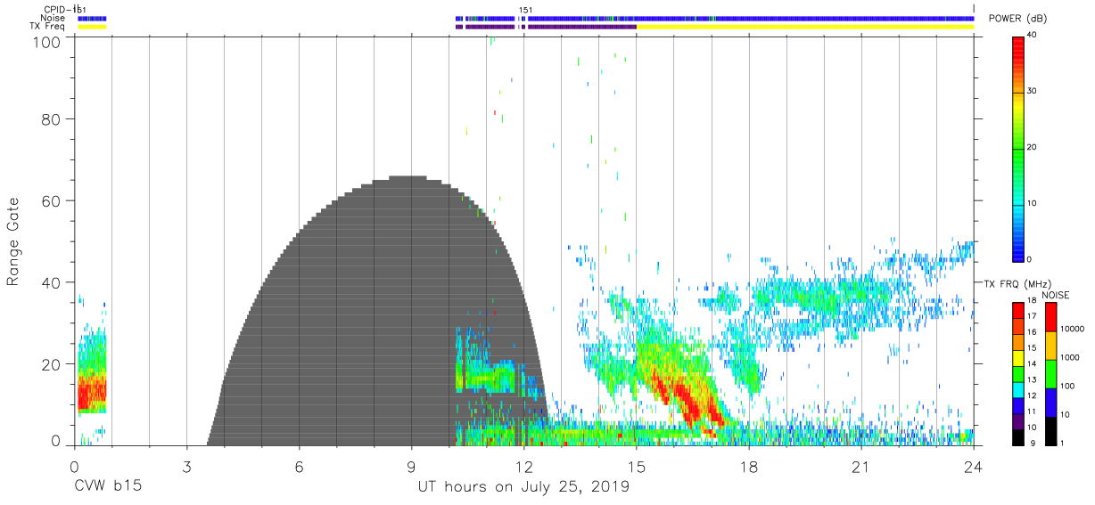The image size is (1095, 505).
Task: Click the 12 hour x-axis tick label
Action: [x=523, y=467]
